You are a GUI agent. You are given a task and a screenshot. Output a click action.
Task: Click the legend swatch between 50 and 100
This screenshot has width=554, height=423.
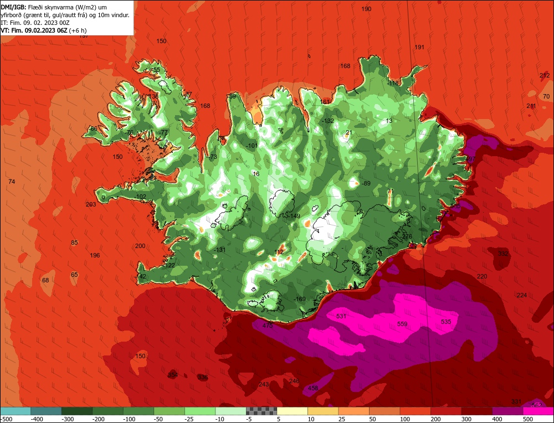point(385,411)
